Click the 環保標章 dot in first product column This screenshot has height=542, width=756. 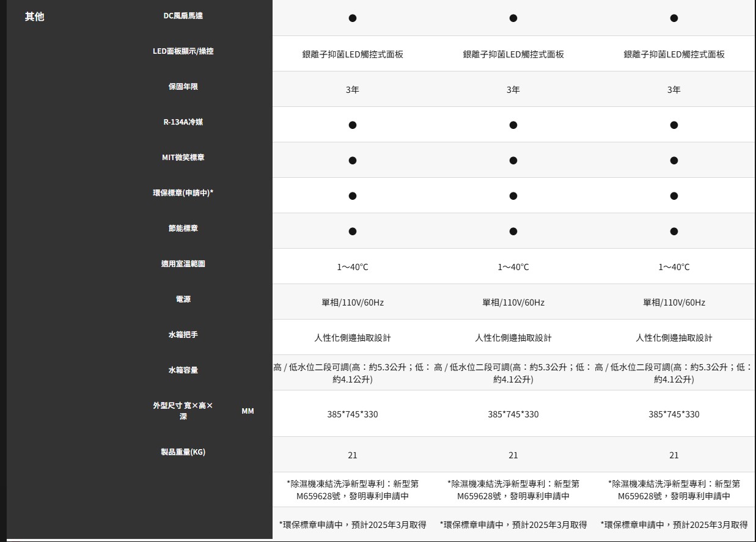click(353, 196)
